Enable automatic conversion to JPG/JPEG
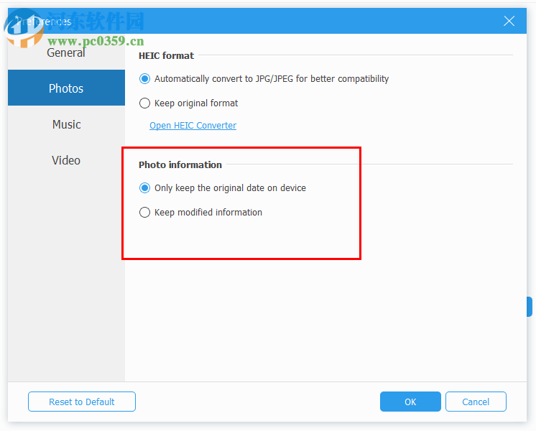The image size is (536, 431). click(x=145, y=79)
